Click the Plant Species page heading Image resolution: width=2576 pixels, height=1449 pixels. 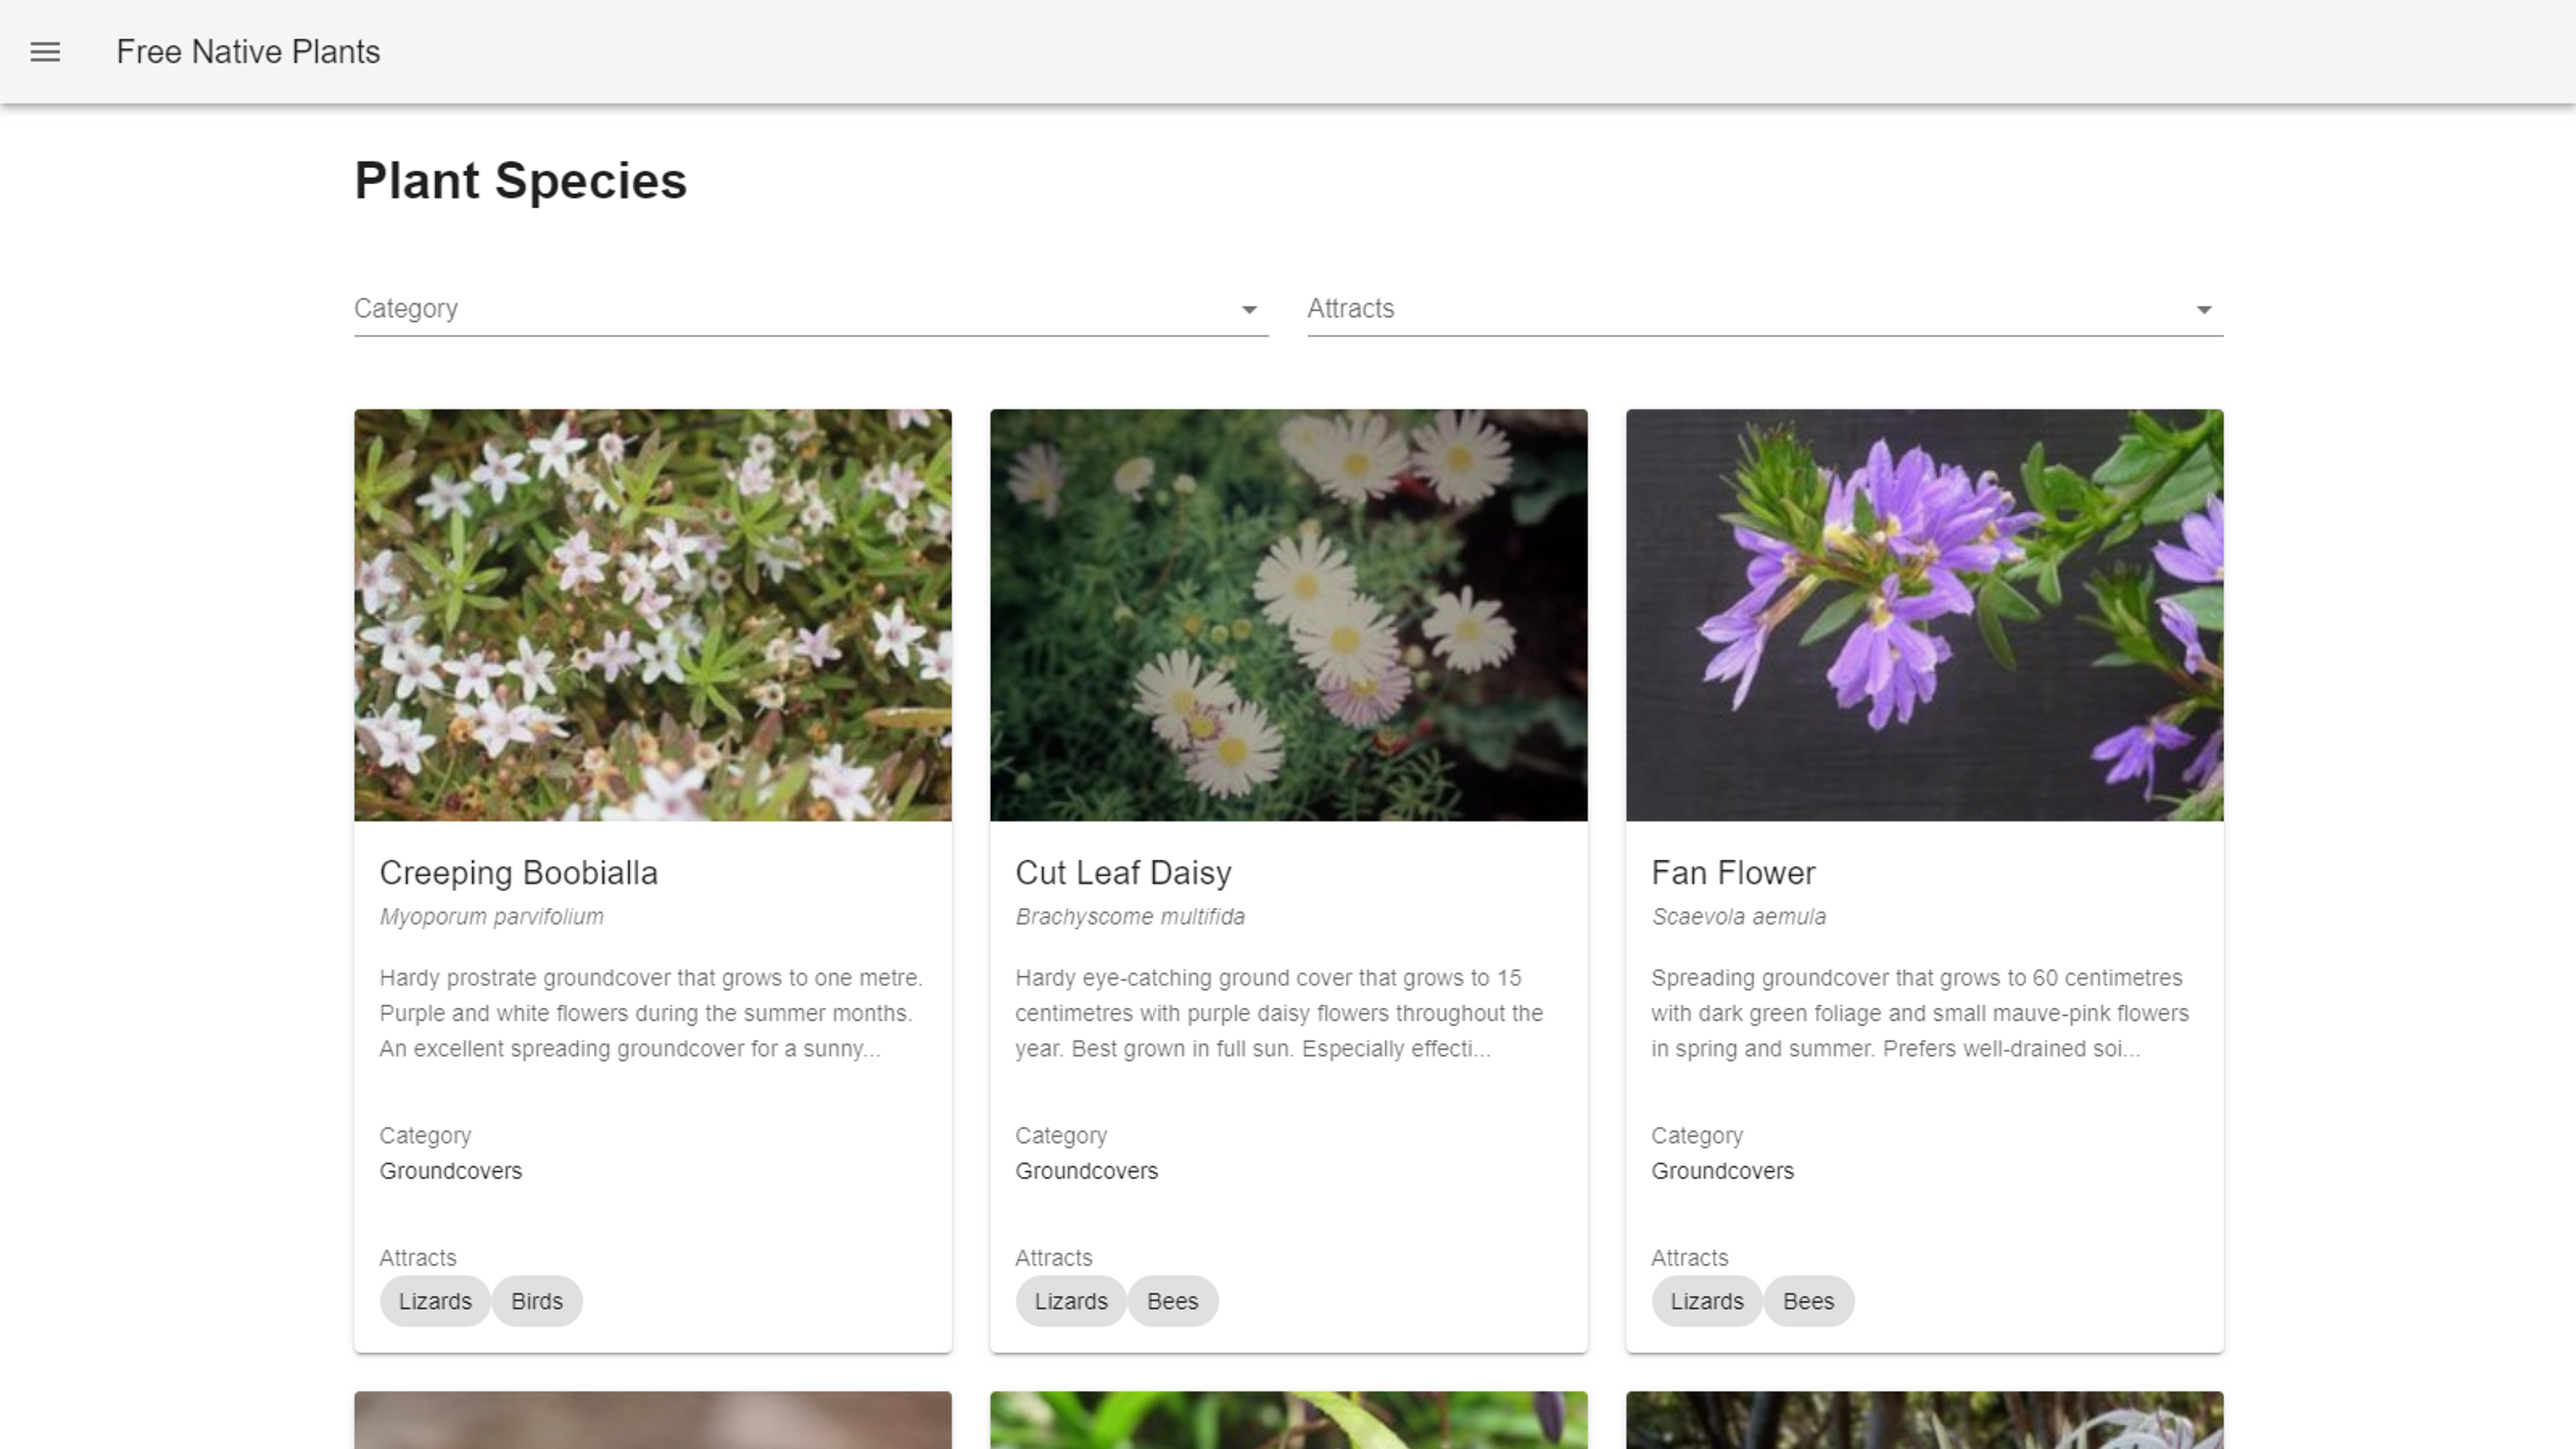pyautogui.click(x=520, y=181)
